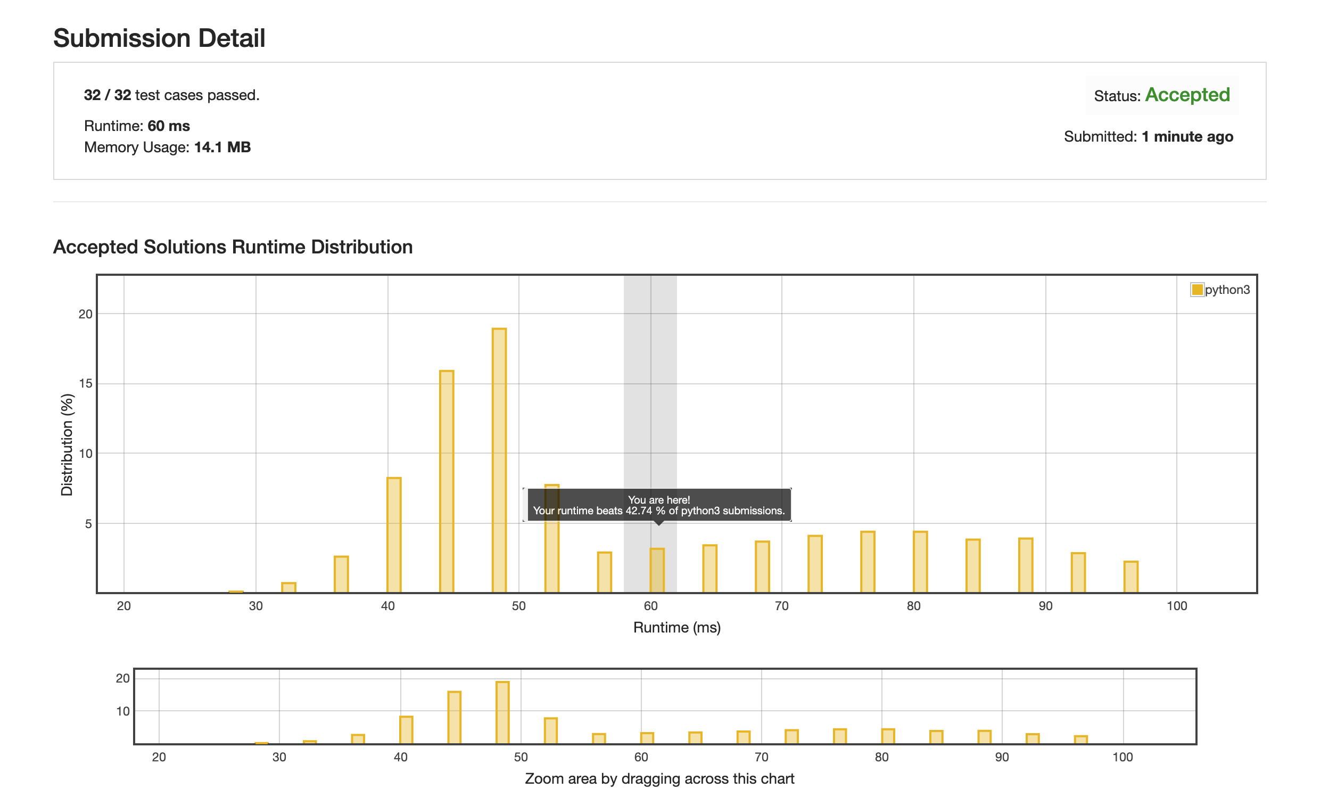Click the python3 legend color swatch
The width and height of the screenshot is (1337, 805).
coord(1196,290)
